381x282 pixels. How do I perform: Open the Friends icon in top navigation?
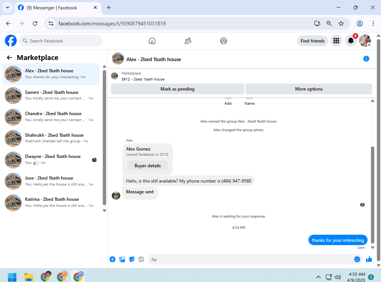(x=188, y=41)
